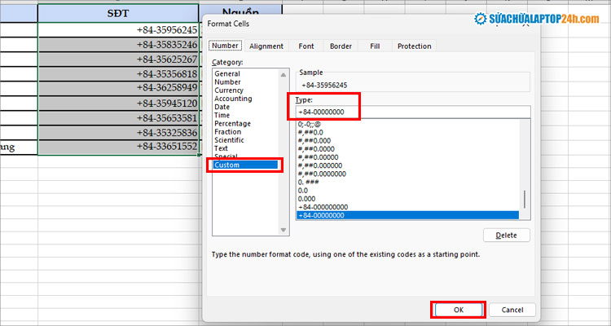Open the Font tab
This screenshot has width=611, height=326.
305,46
